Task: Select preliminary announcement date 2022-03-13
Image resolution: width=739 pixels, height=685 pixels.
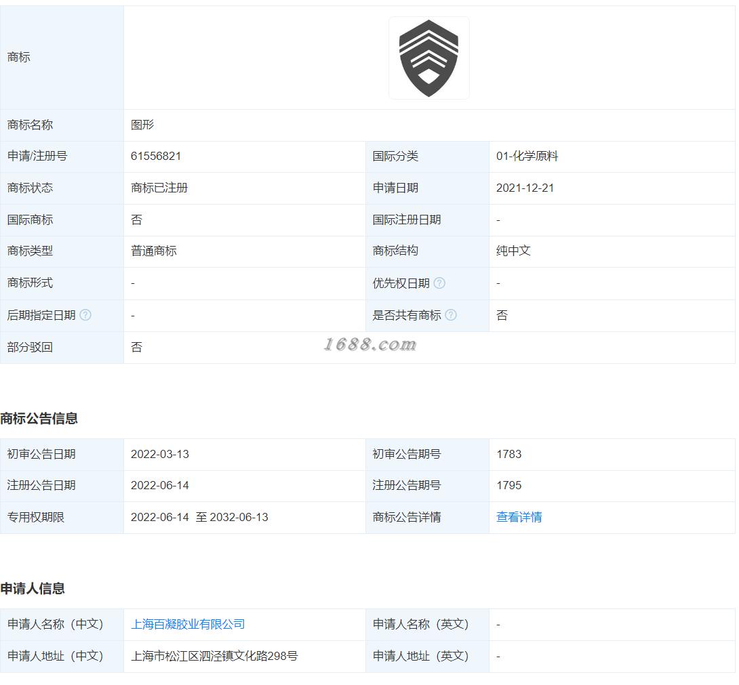Action: tap(160, 454)
